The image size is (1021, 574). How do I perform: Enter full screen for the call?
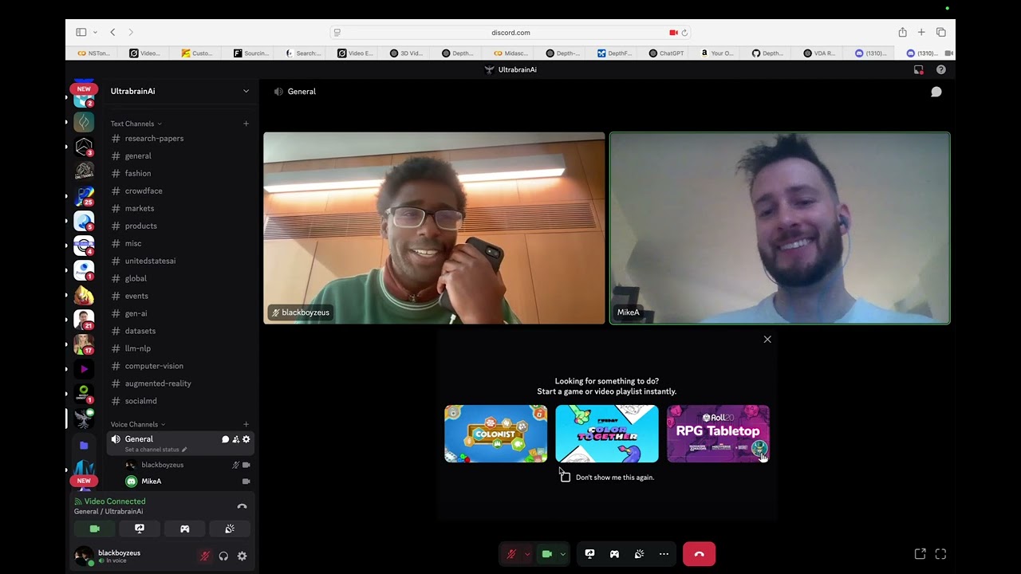940,554
